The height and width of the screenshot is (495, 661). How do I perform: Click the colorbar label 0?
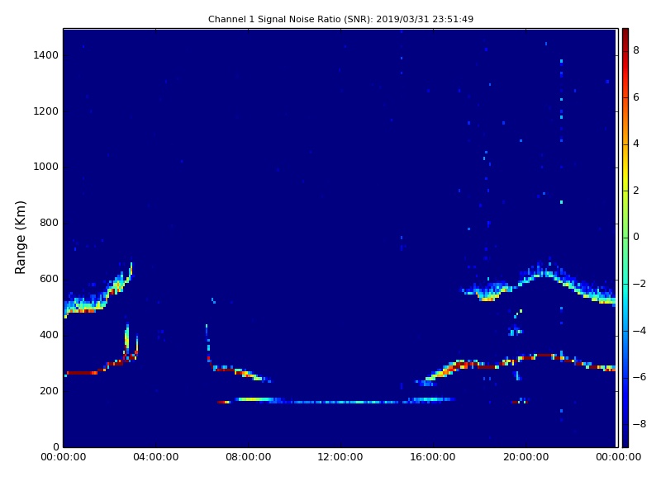pos(636,237)
